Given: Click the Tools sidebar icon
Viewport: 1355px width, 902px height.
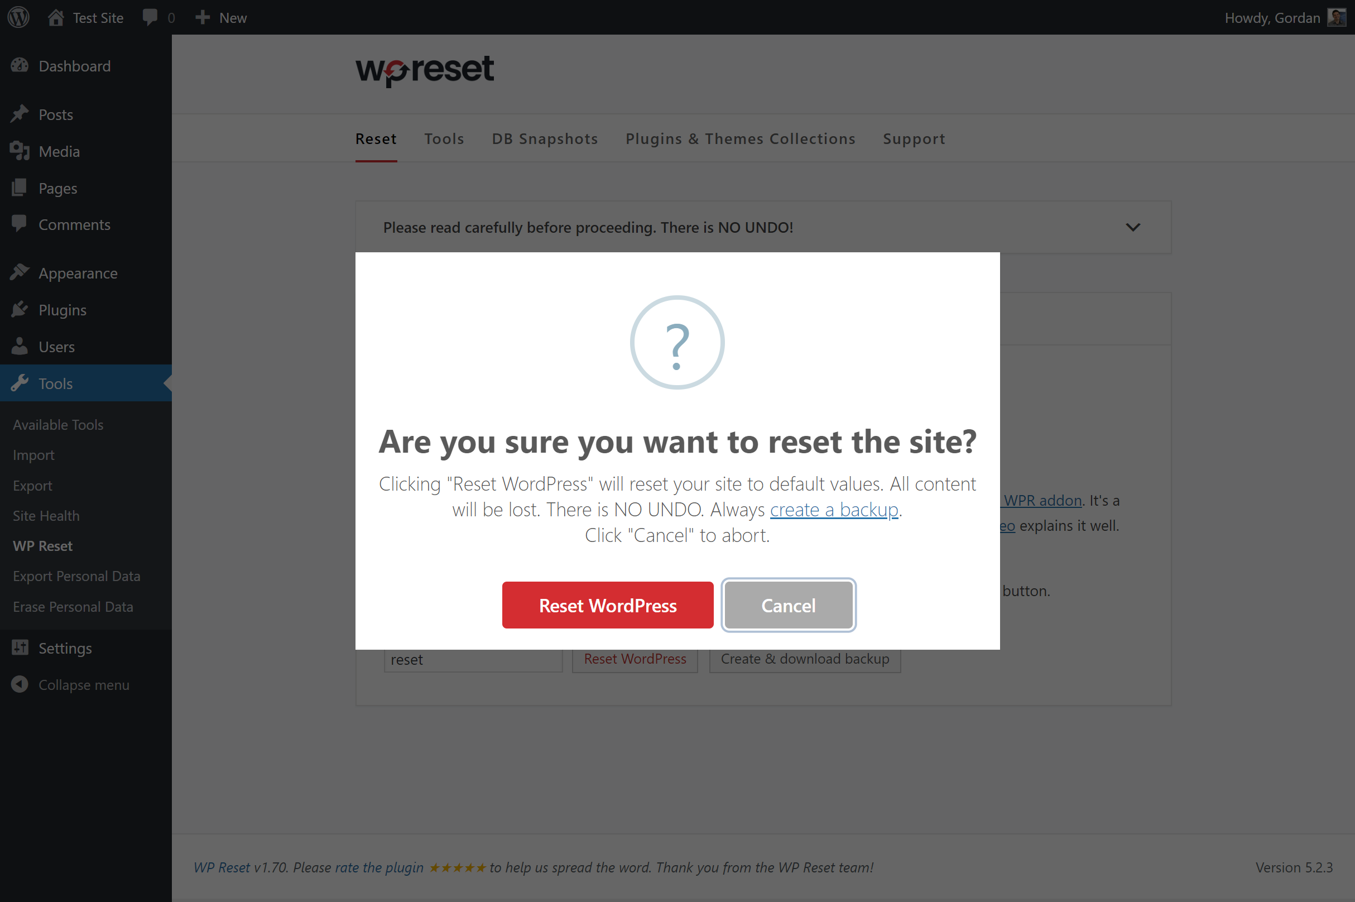Looking at the screenshot, I should (20, 382).
